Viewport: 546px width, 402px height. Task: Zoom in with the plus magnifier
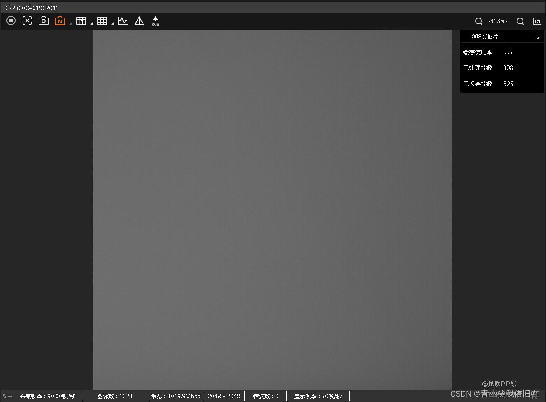[x=520, y=21]
